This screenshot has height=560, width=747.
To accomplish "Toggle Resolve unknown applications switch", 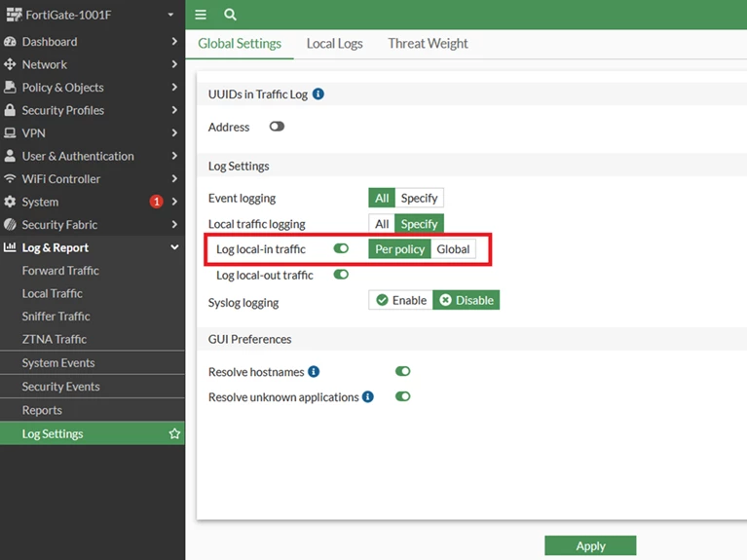I will [403, 396].
